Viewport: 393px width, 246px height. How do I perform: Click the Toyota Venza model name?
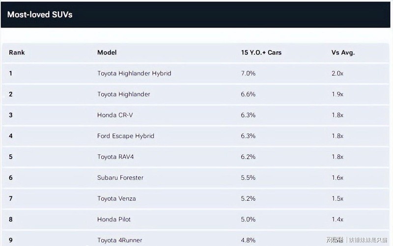click(116, 198)
